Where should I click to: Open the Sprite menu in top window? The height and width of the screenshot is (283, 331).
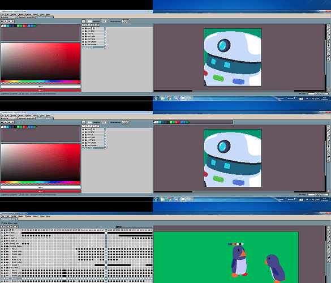pos(14,15)
